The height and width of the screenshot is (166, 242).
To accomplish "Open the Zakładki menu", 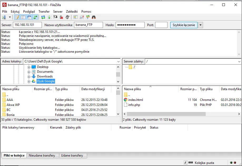I will (x=72, y=12).
